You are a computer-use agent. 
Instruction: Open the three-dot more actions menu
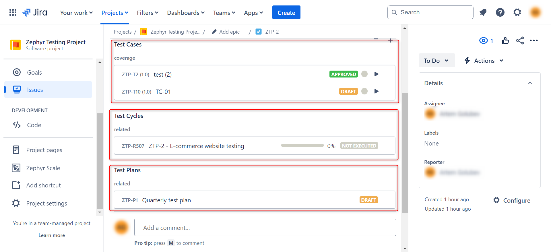[533, 41]
